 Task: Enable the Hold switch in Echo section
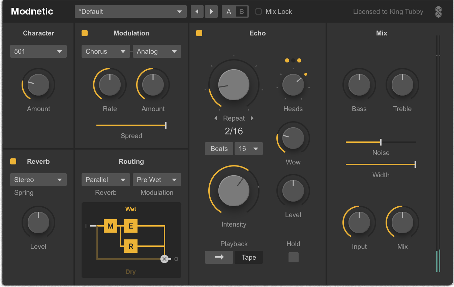coord(293,257)
